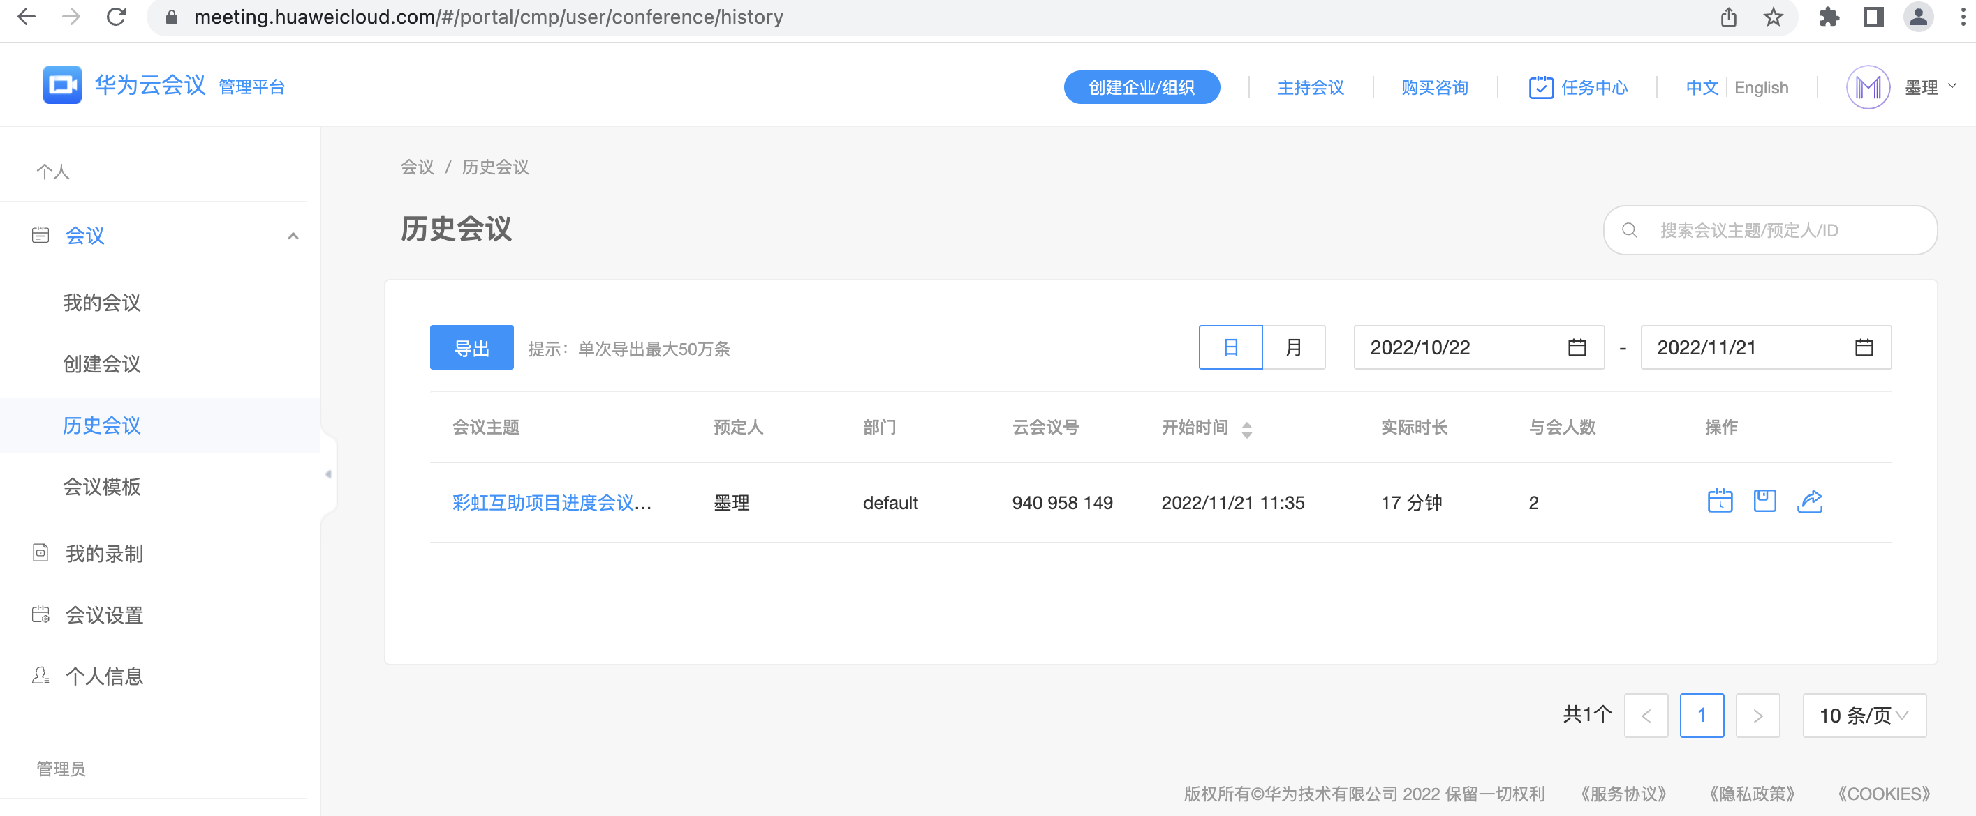Collapse the 会议 sidebar section
This screenshot has width=1976, height=816.
pyautogui.click(x=293, y=236)
